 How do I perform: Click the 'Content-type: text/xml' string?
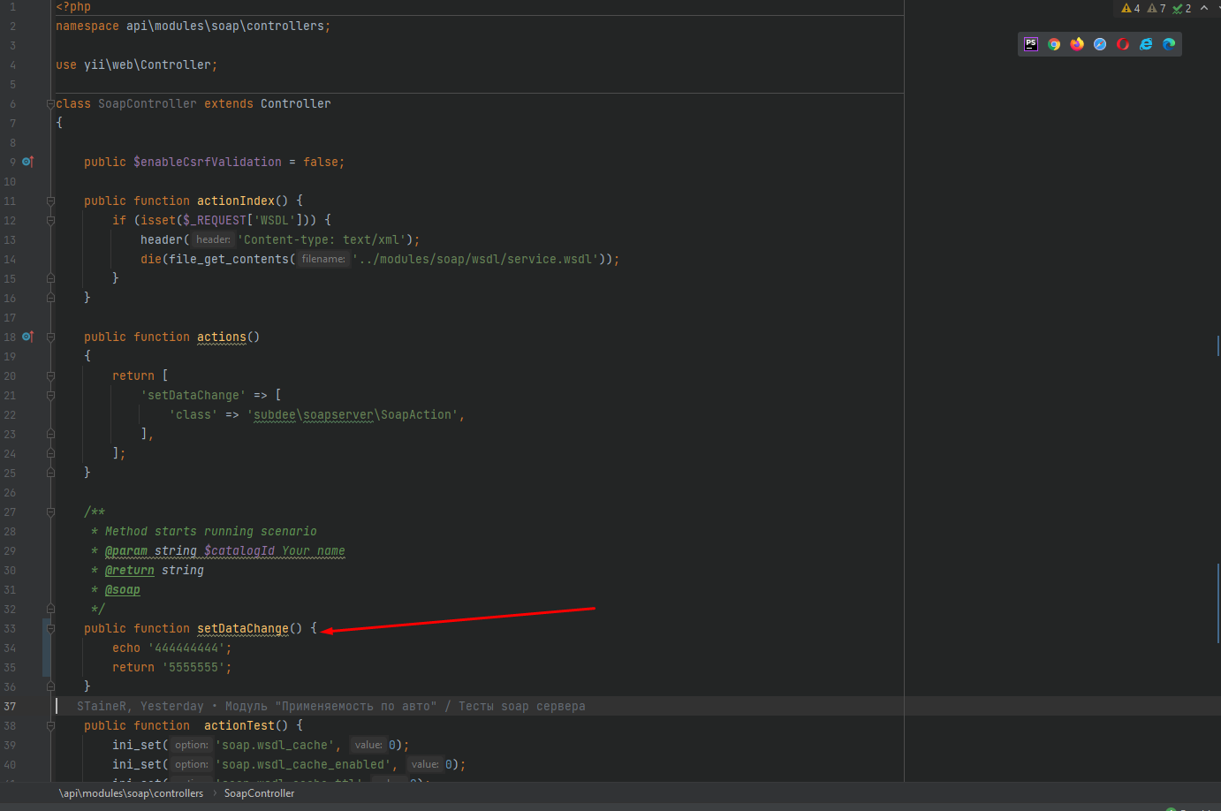322,239
